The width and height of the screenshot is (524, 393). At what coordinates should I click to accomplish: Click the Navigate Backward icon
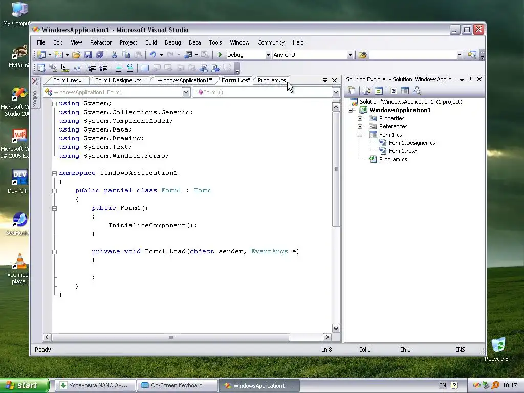pos(188,55)
